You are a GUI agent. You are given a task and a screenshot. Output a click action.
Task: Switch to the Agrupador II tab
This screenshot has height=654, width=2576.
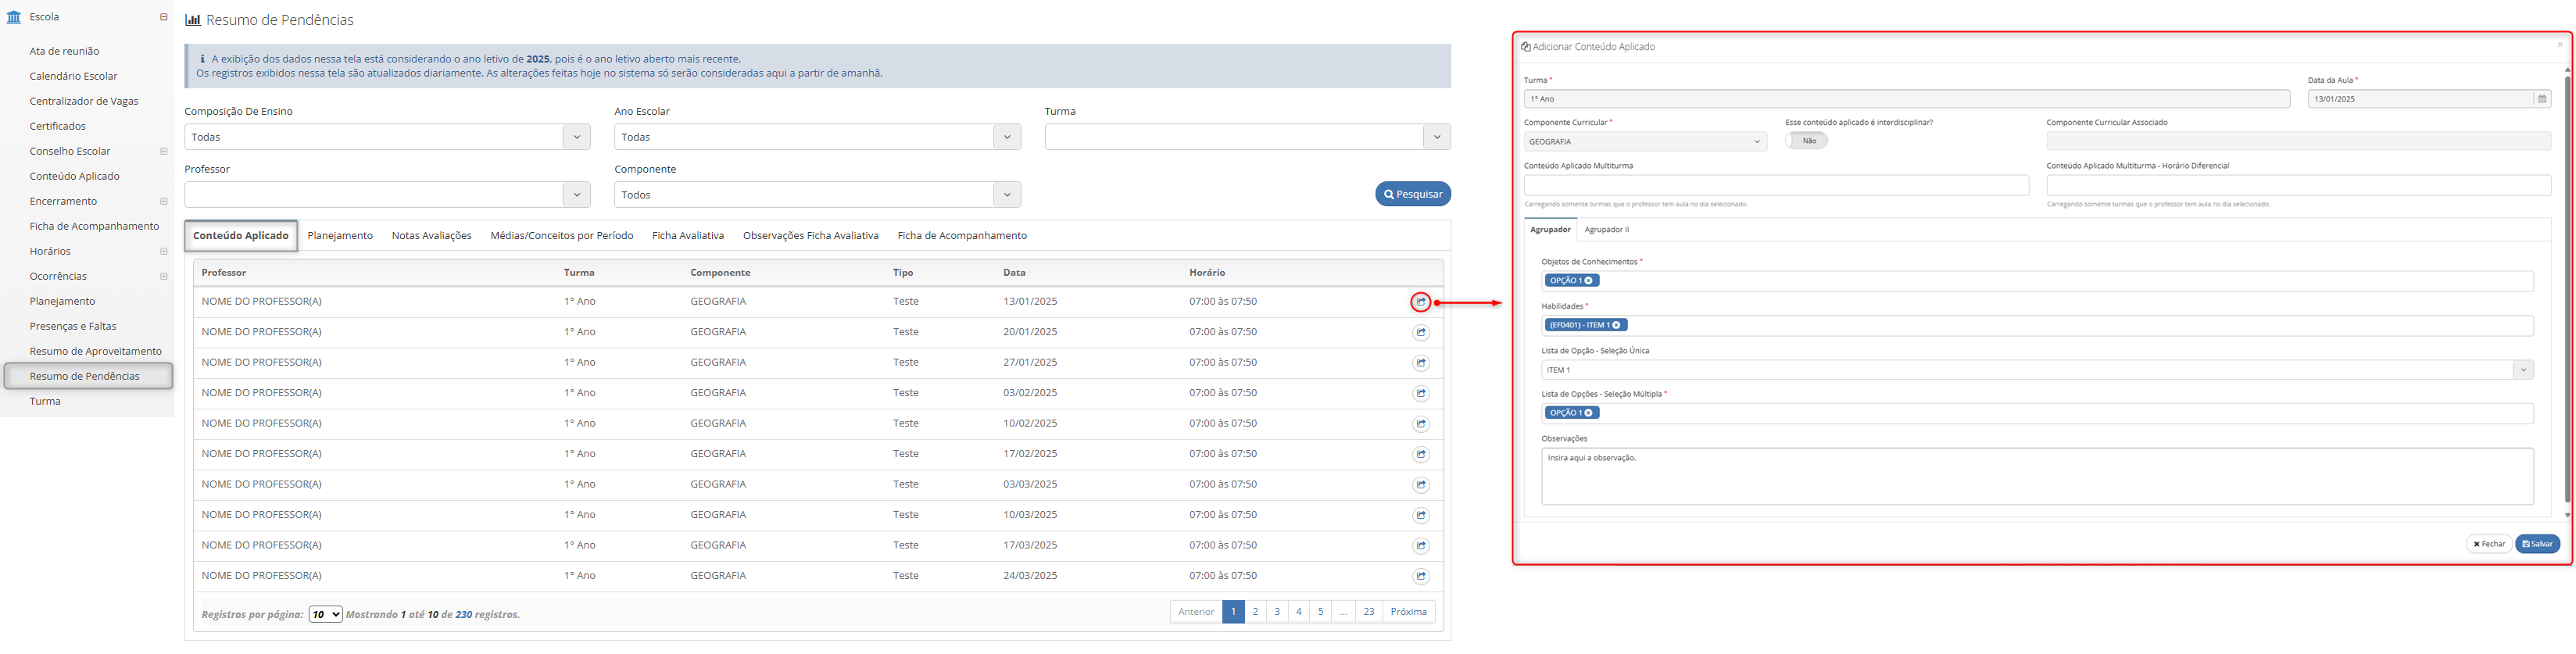[x=1606, y=230]
